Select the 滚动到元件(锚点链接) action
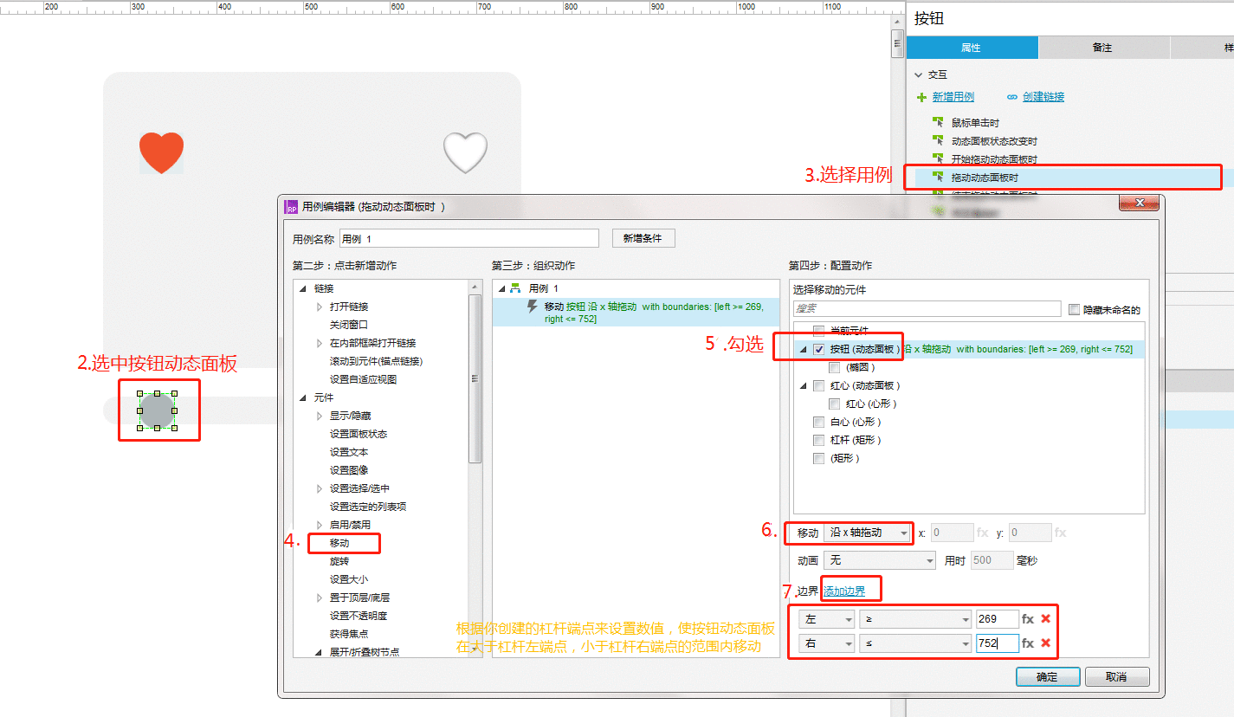 coord(376,361)
